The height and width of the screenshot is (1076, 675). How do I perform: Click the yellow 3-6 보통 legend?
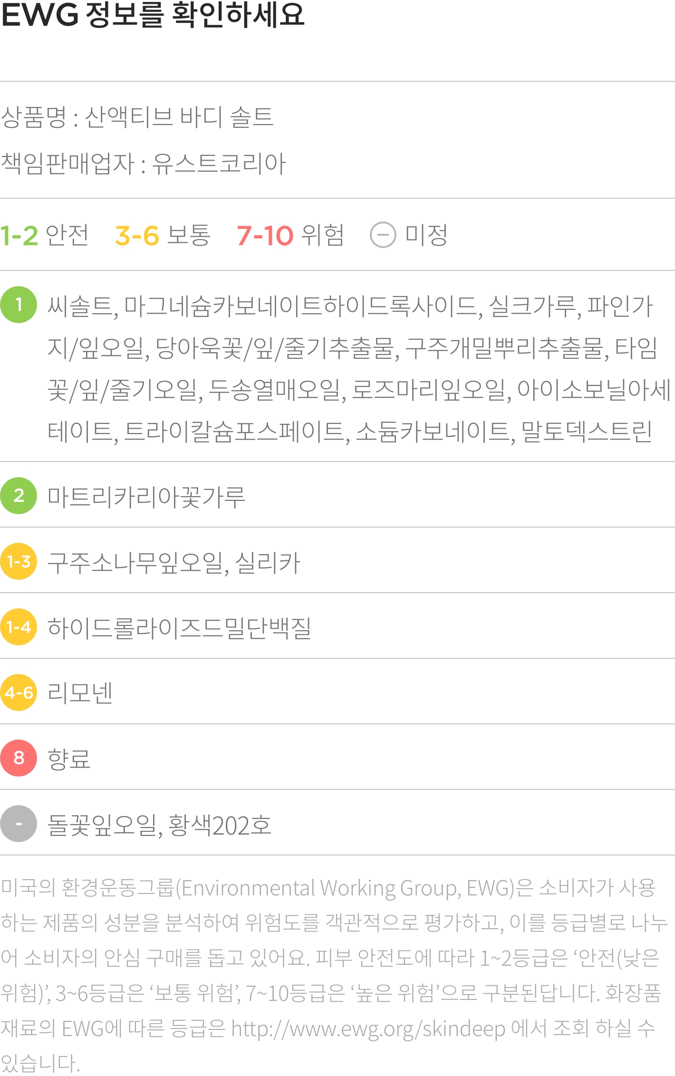pyautogui.click(x=163, y=235)
